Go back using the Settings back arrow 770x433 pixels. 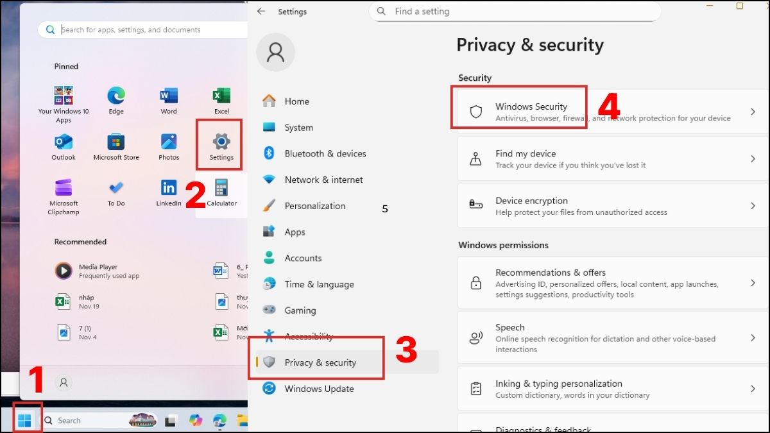click(x=261, y=12)
